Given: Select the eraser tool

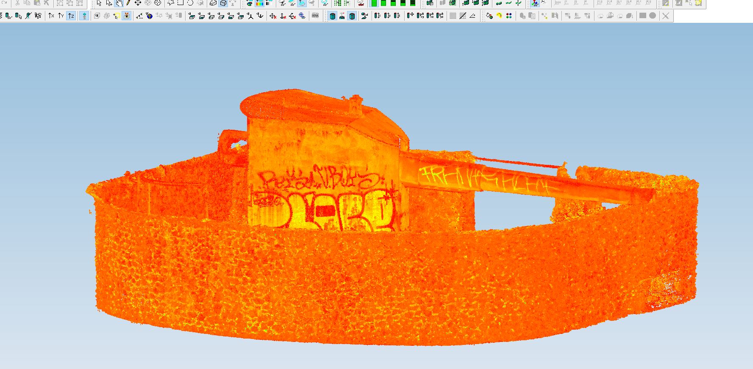Looking at the screenshot, I should (213, 3).
